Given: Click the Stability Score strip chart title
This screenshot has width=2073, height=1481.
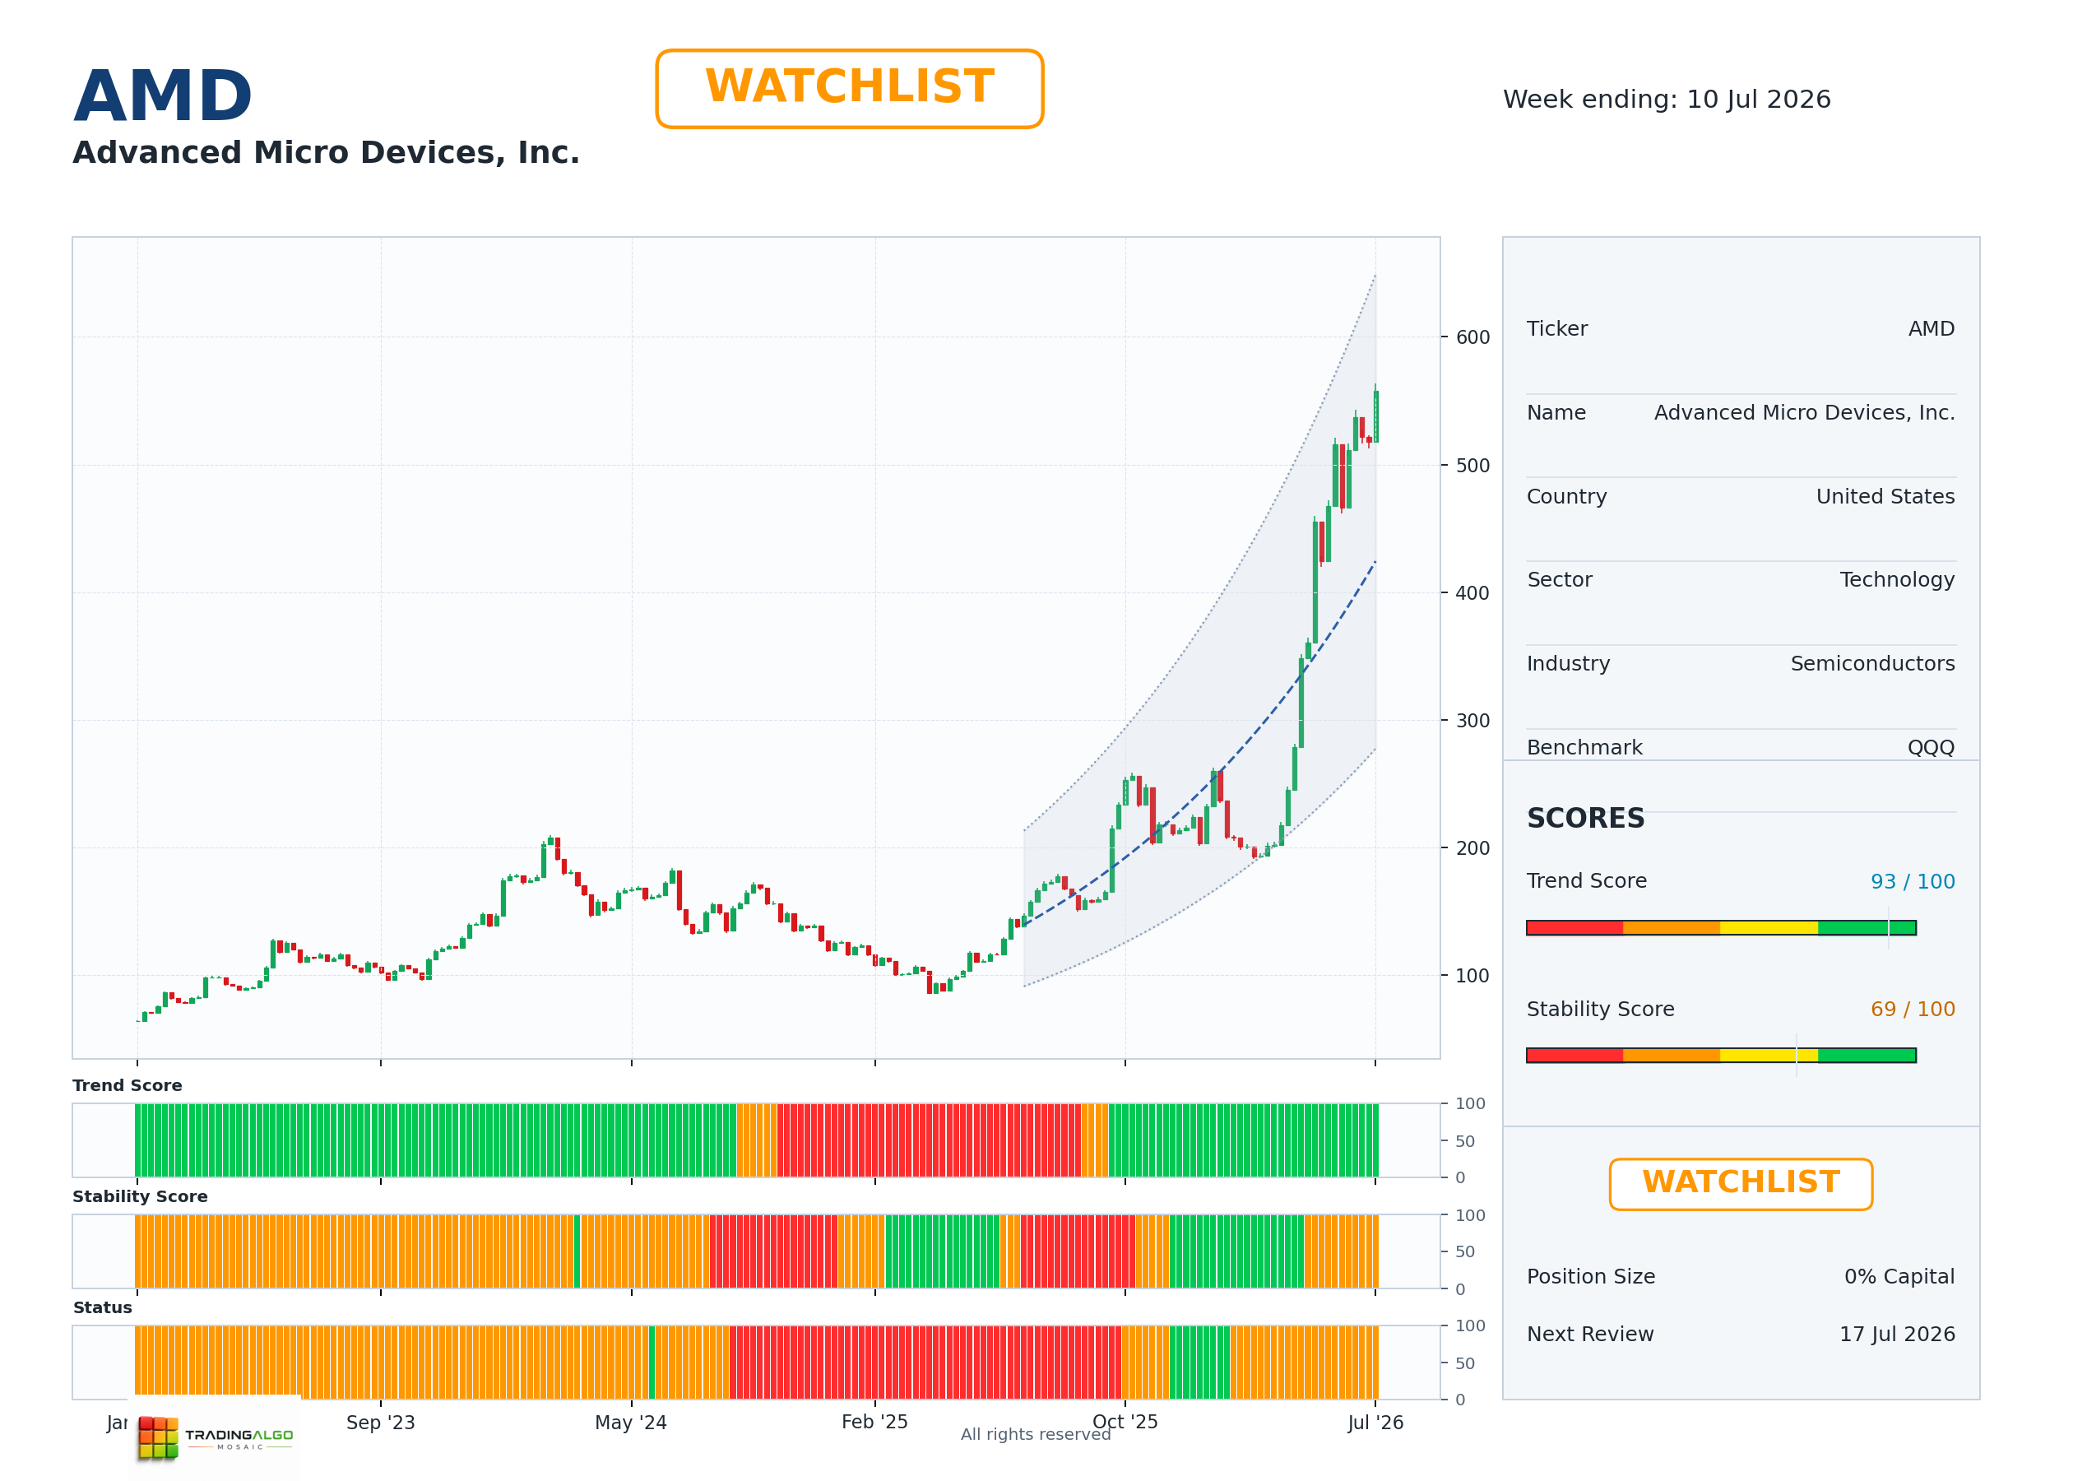Looking at the screenshot, I should (x=140, y=1196).
